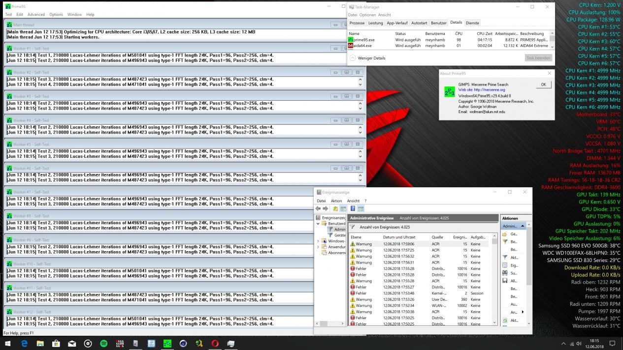Click the blue help icon in Ereignisanzeige toolbar
623x350 pixels.
tap(353, 208)
